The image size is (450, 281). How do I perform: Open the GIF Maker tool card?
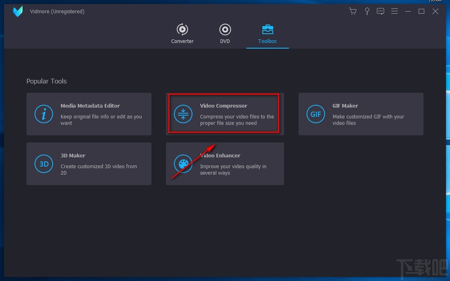361,114
